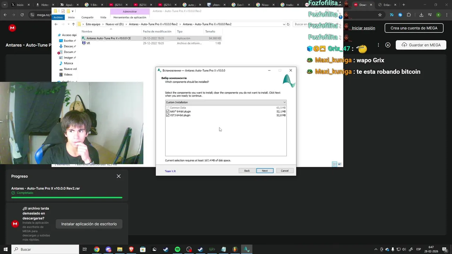Click the Team V.R link in the installer

pyautogui.click(x=170, y=171)
